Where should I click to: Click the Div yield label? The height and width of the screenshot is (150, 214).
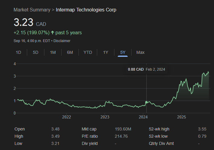[x=90, y=143]
